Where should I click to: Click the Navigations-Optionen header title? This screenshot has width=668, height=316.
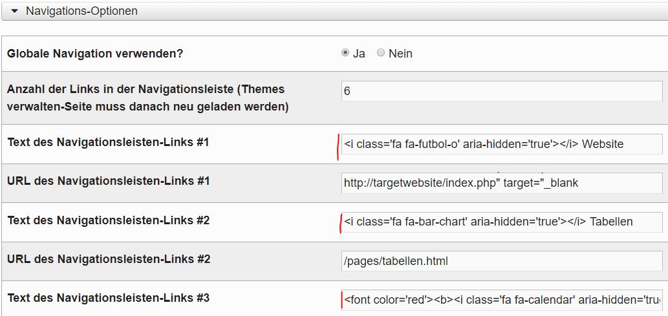(81, 11)
